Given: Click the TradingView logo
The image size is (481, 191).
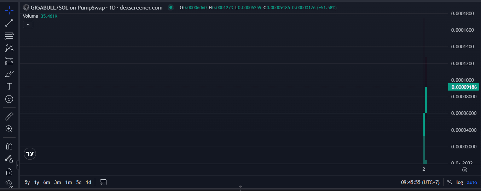Looking at the screenshot, I should click(30, 154).
